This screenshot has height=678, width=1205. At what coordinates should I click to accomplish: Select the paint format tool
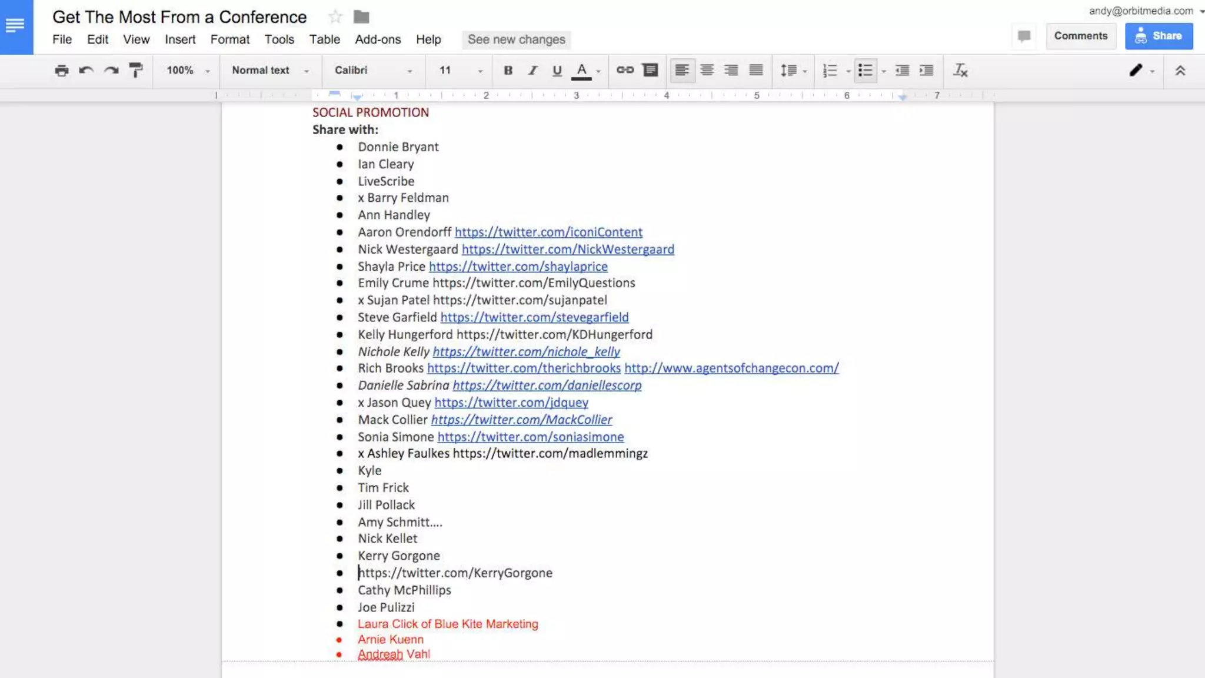pyautogui.click(x=136, y=71)
